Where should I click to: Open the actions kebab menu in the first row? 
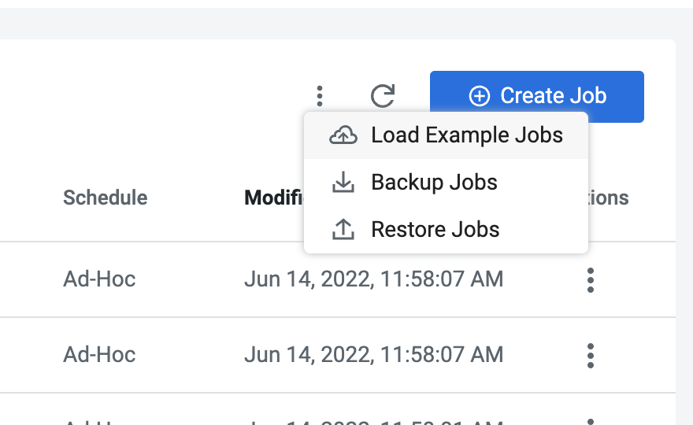591,280
